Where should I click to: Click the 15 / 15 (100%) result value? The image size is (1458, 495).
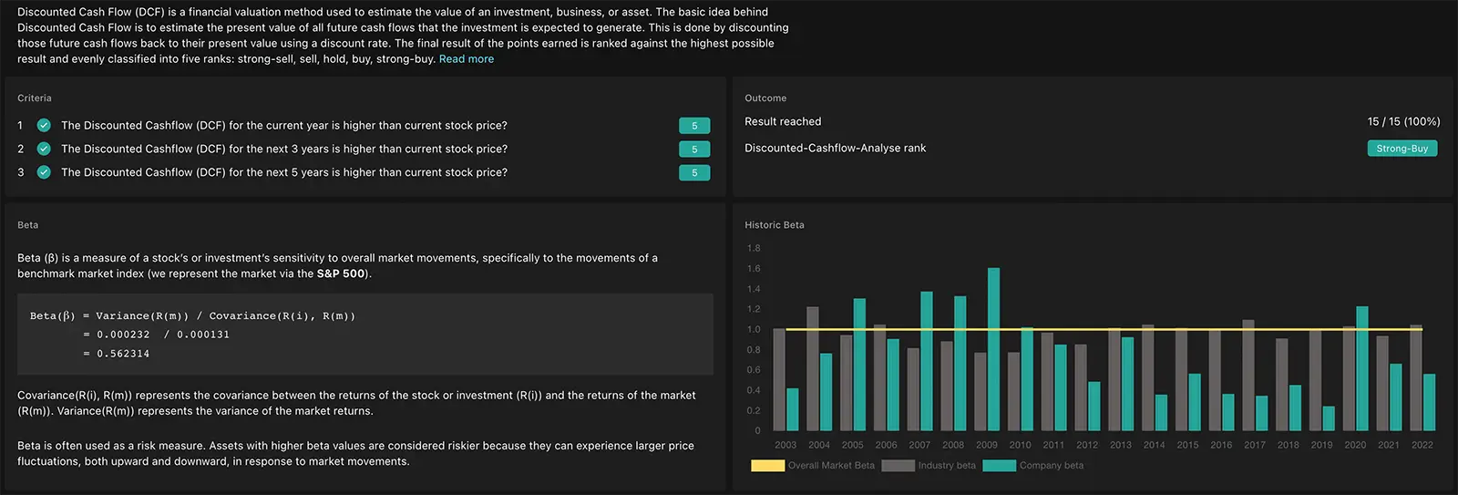click(x=1403, y=122)
